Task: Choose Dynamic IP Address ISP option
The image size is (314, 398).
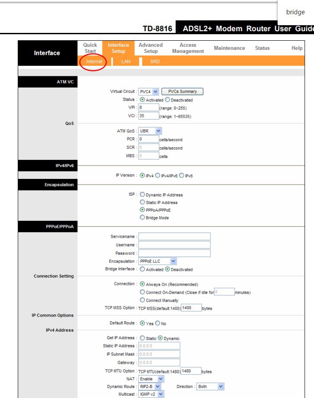Action: (x=142, y=194)
